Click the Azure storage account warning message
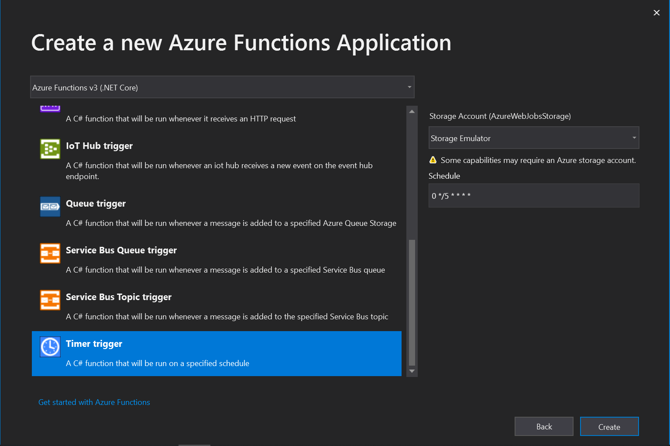The height and width of the screenshot is (446, 670). point(538,160)
